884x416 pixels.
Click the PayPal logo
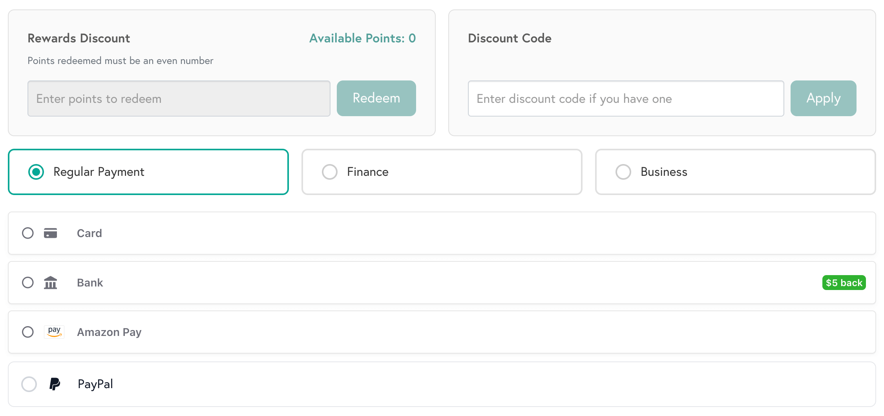[55, 384]
